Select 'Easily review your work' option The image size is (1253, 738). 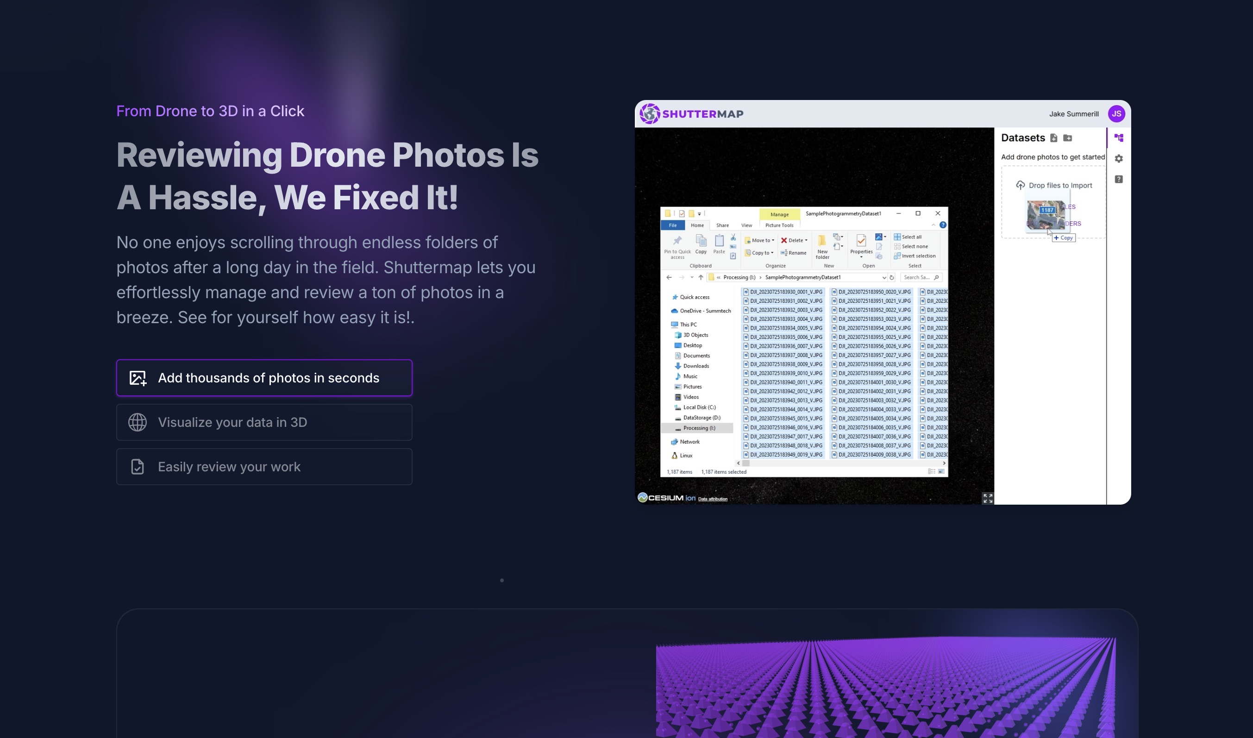264,467
